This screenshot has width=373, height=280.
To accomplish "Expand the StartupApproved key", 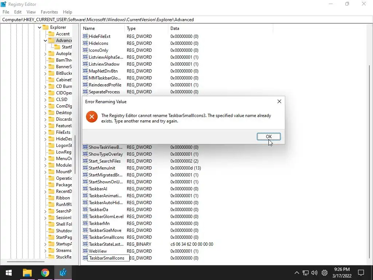I will 45,244.
